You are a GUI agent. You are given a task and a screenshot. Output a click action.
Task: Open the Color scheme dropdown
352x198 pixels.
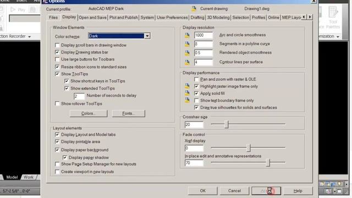tap(147, 36)
